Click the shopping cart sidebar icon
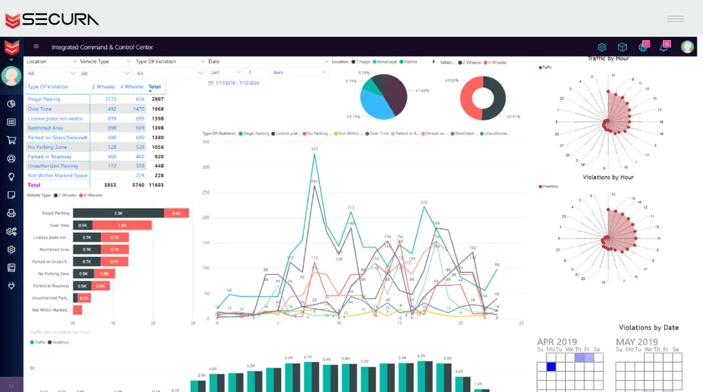 click(11, 140)
